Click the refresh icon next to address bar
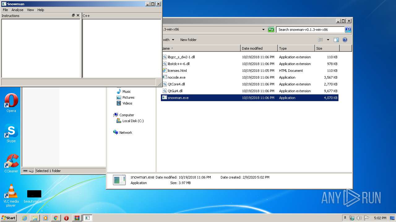396x222 pixels. coord(271,30)
